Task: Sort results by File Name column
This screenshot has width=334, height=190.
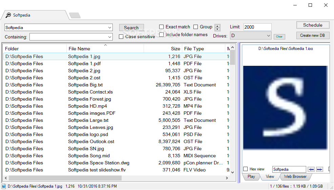Action: 105,49
